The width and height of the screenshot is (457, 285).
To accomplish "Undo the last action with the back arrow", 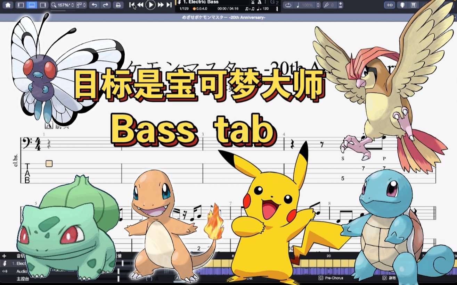I will pyautogui.click(x=94, y=5).
